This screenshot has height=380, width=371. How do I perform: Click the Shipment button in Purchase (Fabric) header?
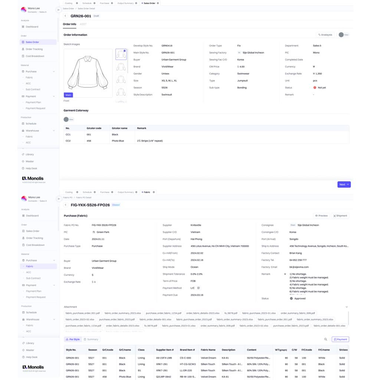click(340, 215)
